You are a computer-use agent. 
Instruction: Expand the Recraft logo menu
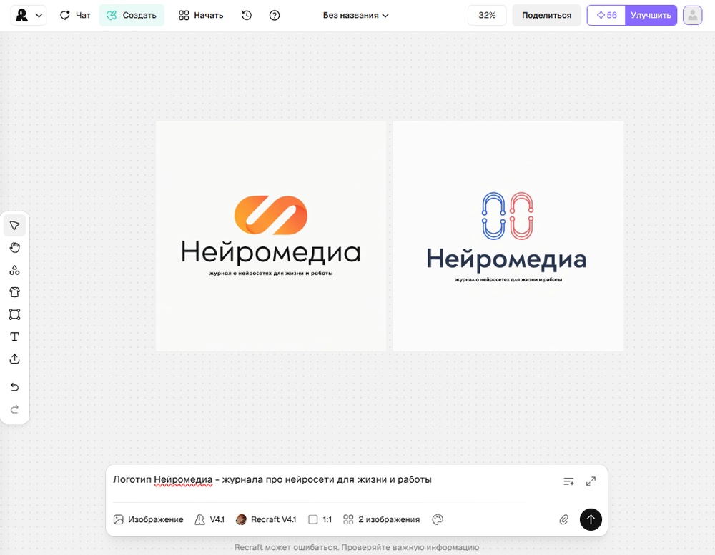(x=29, y=15)
